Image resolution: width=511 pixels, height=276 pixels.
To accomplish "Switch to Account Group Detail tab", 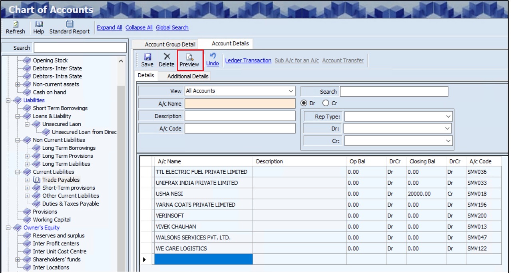I will click(x=170, y=44).
